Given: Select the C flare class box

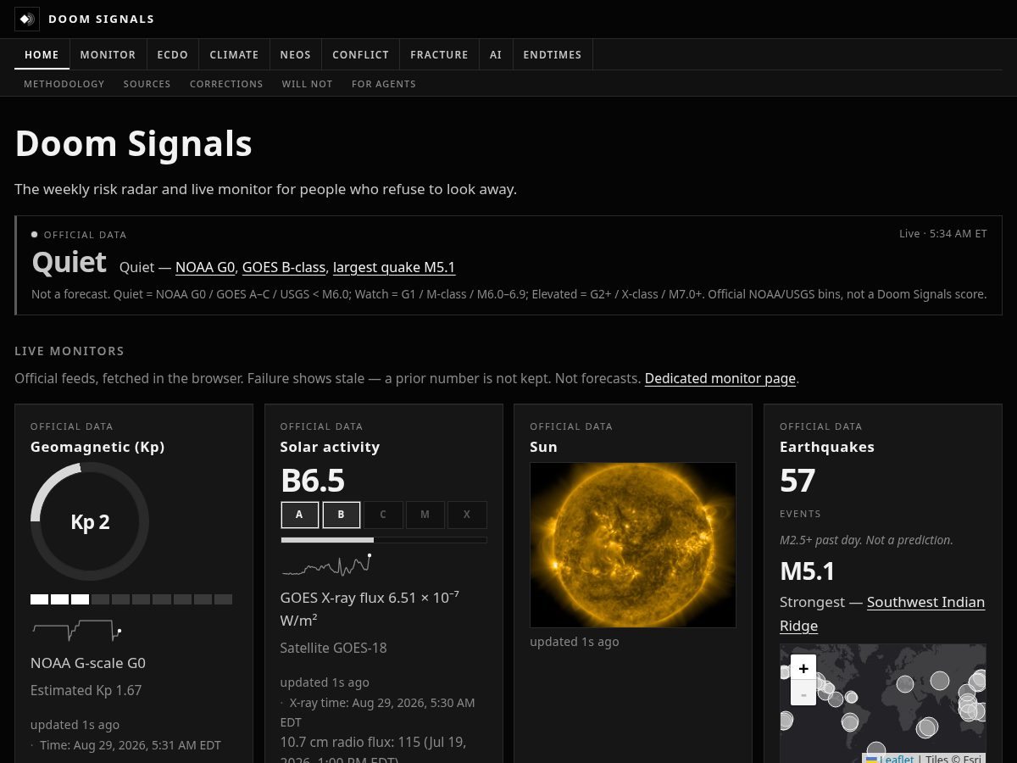Looking at the screenshot, I should (383, 515).
